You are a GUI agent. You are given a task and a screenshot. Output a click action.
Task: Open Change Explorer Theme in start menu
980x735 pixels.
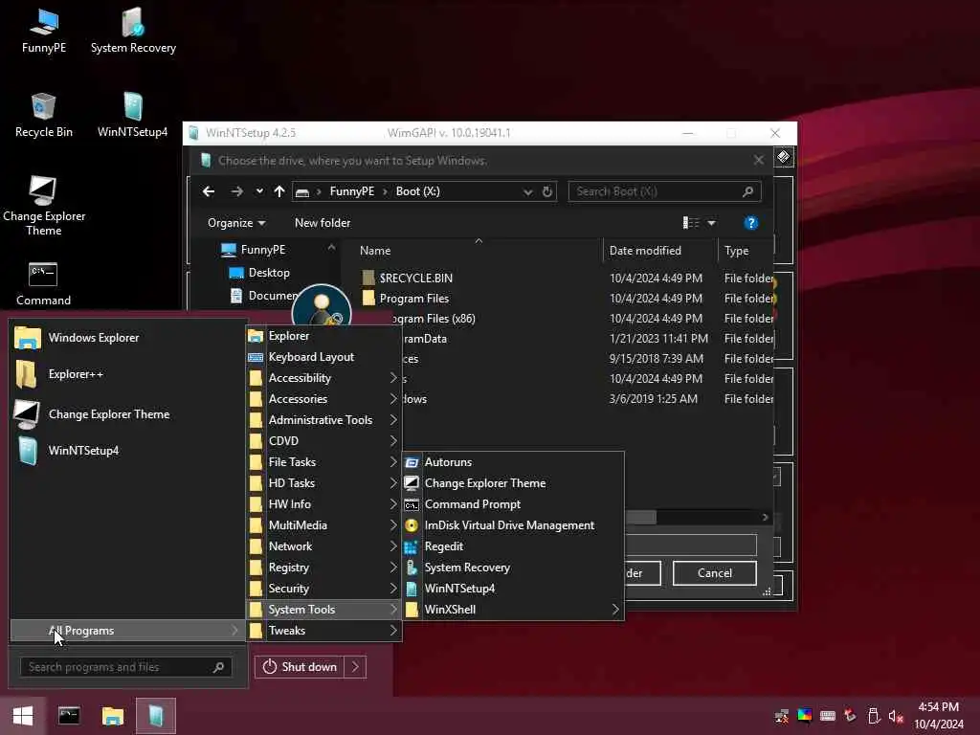128,413
